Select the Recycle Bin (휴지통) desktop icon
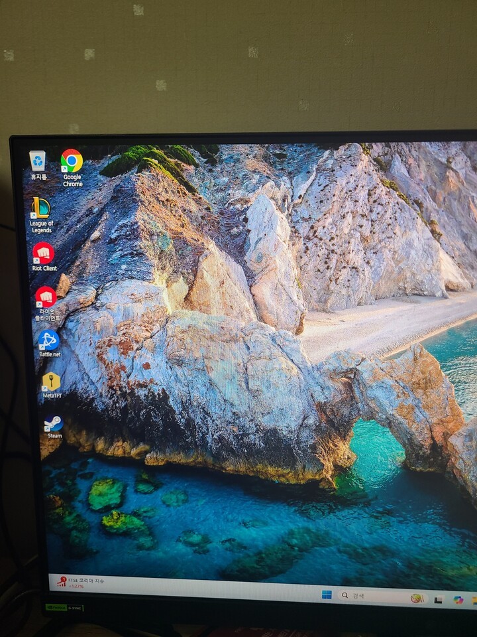Screen dimensions: 477x637 [38, 161]
